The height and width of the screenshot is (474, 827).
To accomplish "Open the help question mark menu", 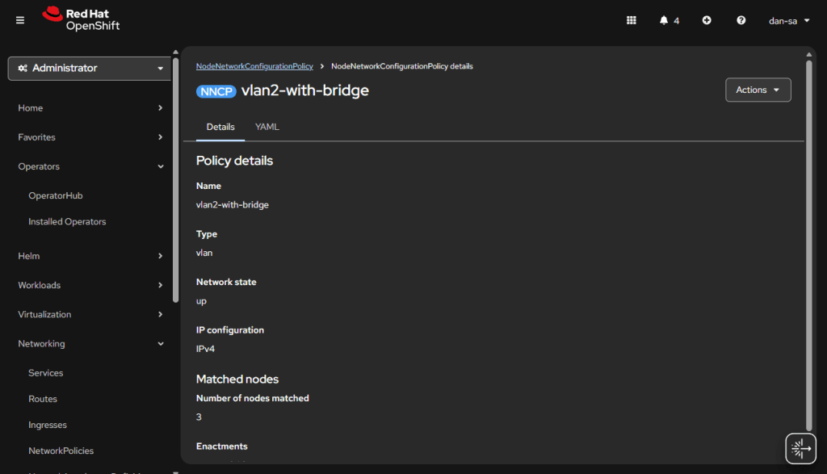I will (x=741, y=20).
